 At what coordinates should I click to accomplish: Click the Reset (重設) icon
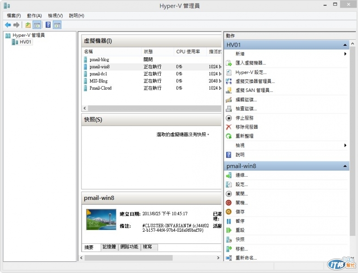[229, 230]
